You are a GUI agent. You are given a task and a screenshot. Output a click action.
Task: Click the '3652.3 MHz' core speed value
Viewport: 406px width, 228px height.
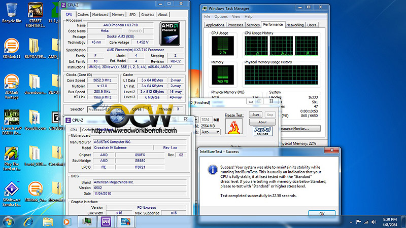coord(103,80)
